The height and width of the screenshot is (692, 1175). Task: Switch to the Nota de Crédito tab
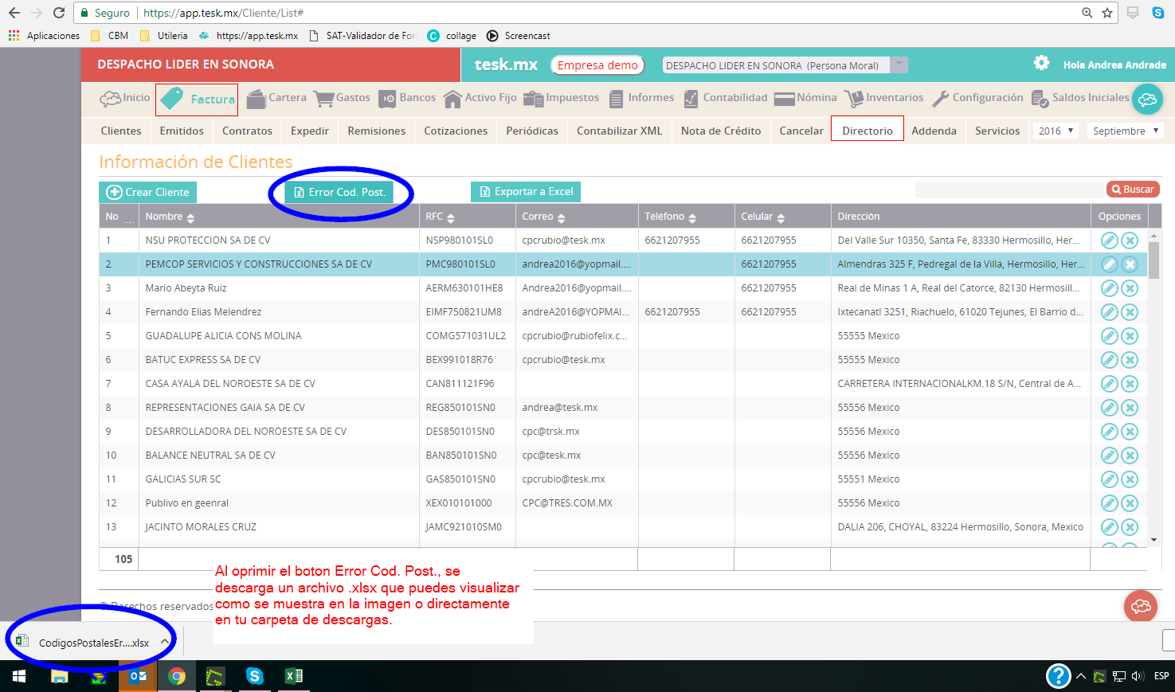[x=721, y=131]
